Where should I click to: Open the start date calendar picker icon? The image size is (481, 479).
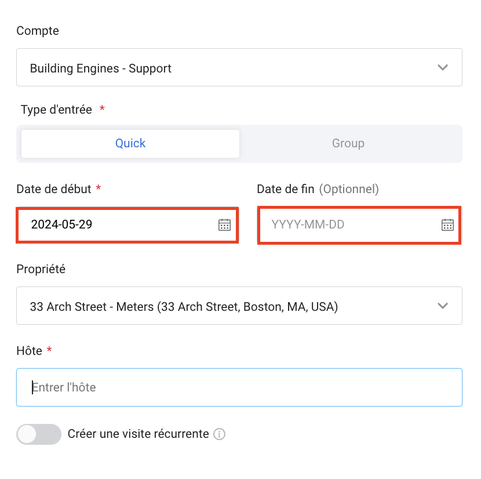[224, 225]
